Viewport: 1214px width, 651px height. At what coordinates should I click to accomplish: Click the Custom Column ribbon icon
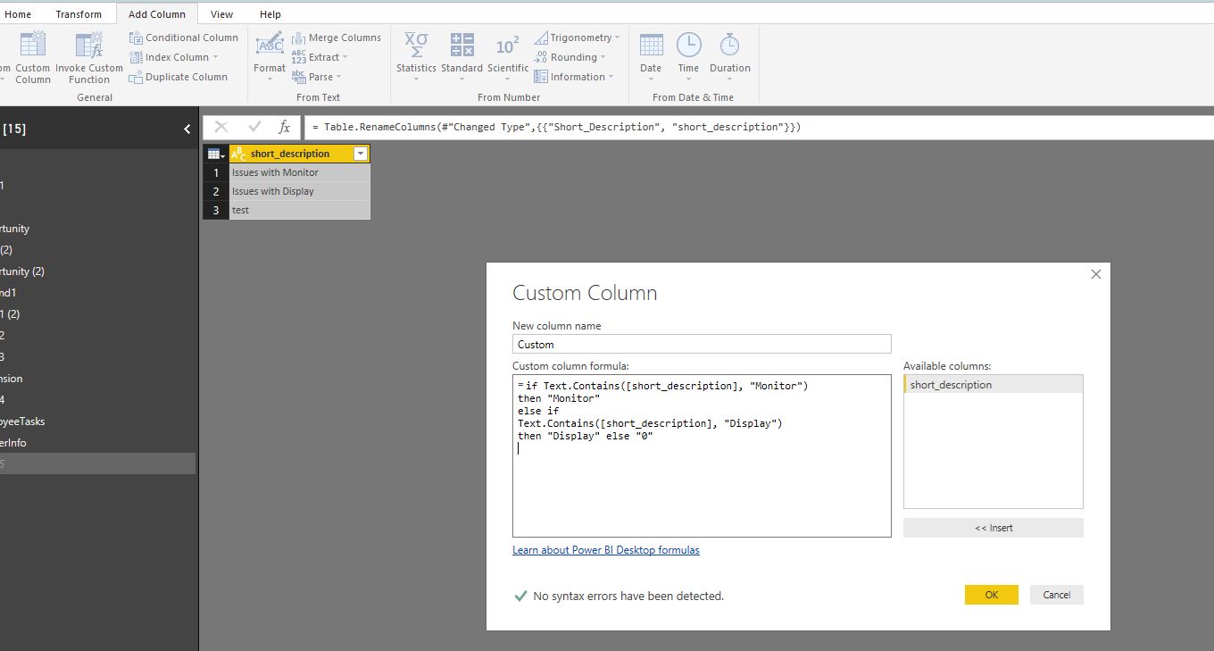pos(33,58)
